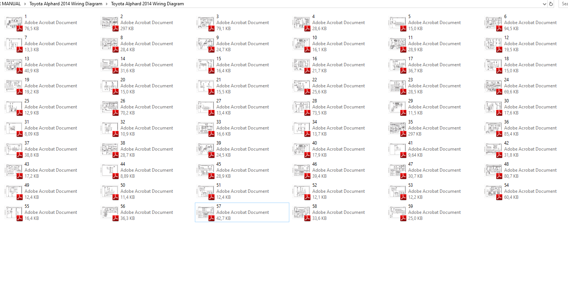Viewport: 568px width, 282px height.
Task: Select file name 14
Action: point(123,59)
